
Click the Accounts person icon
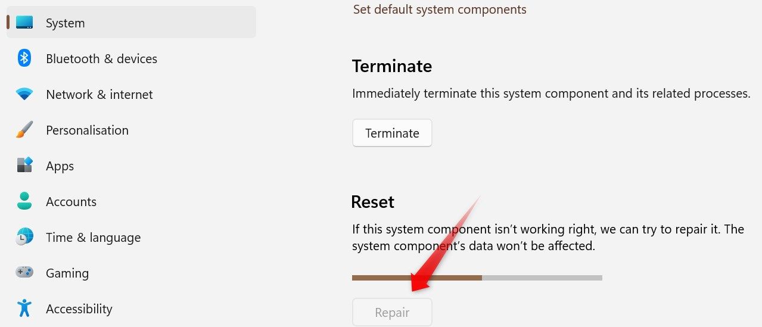pos(24,201)
